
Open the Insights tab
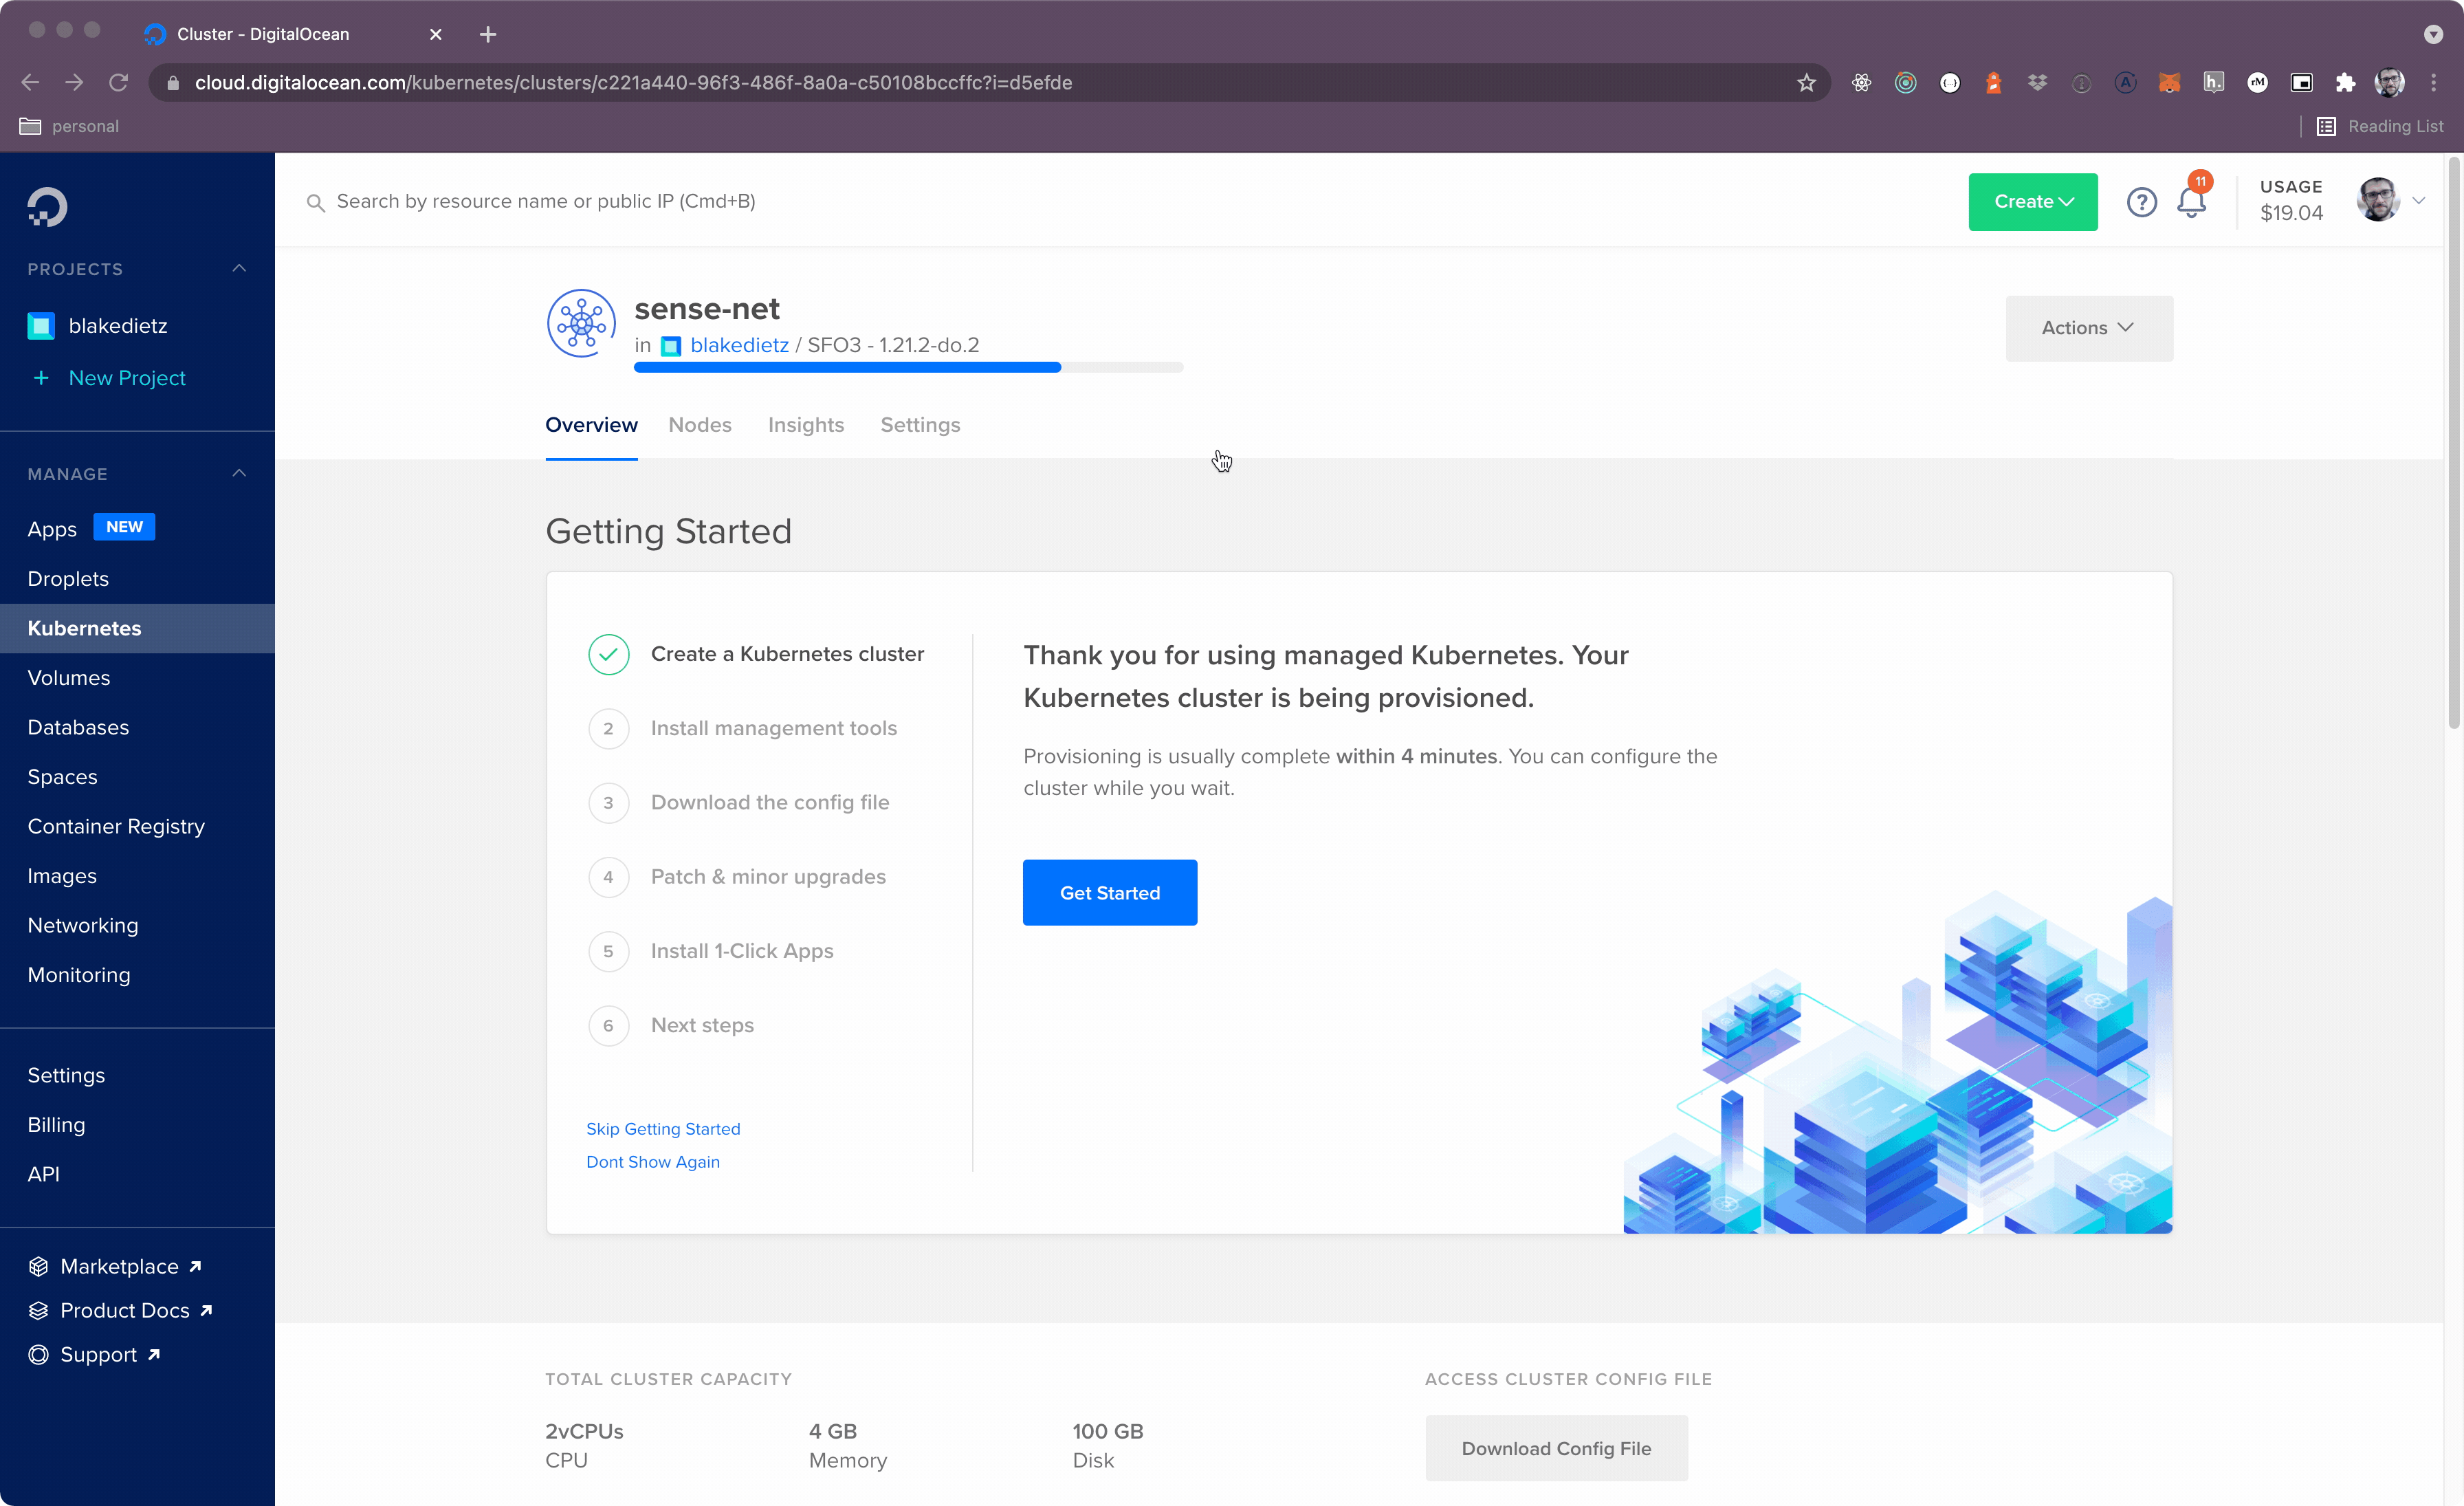pos(806,425)
